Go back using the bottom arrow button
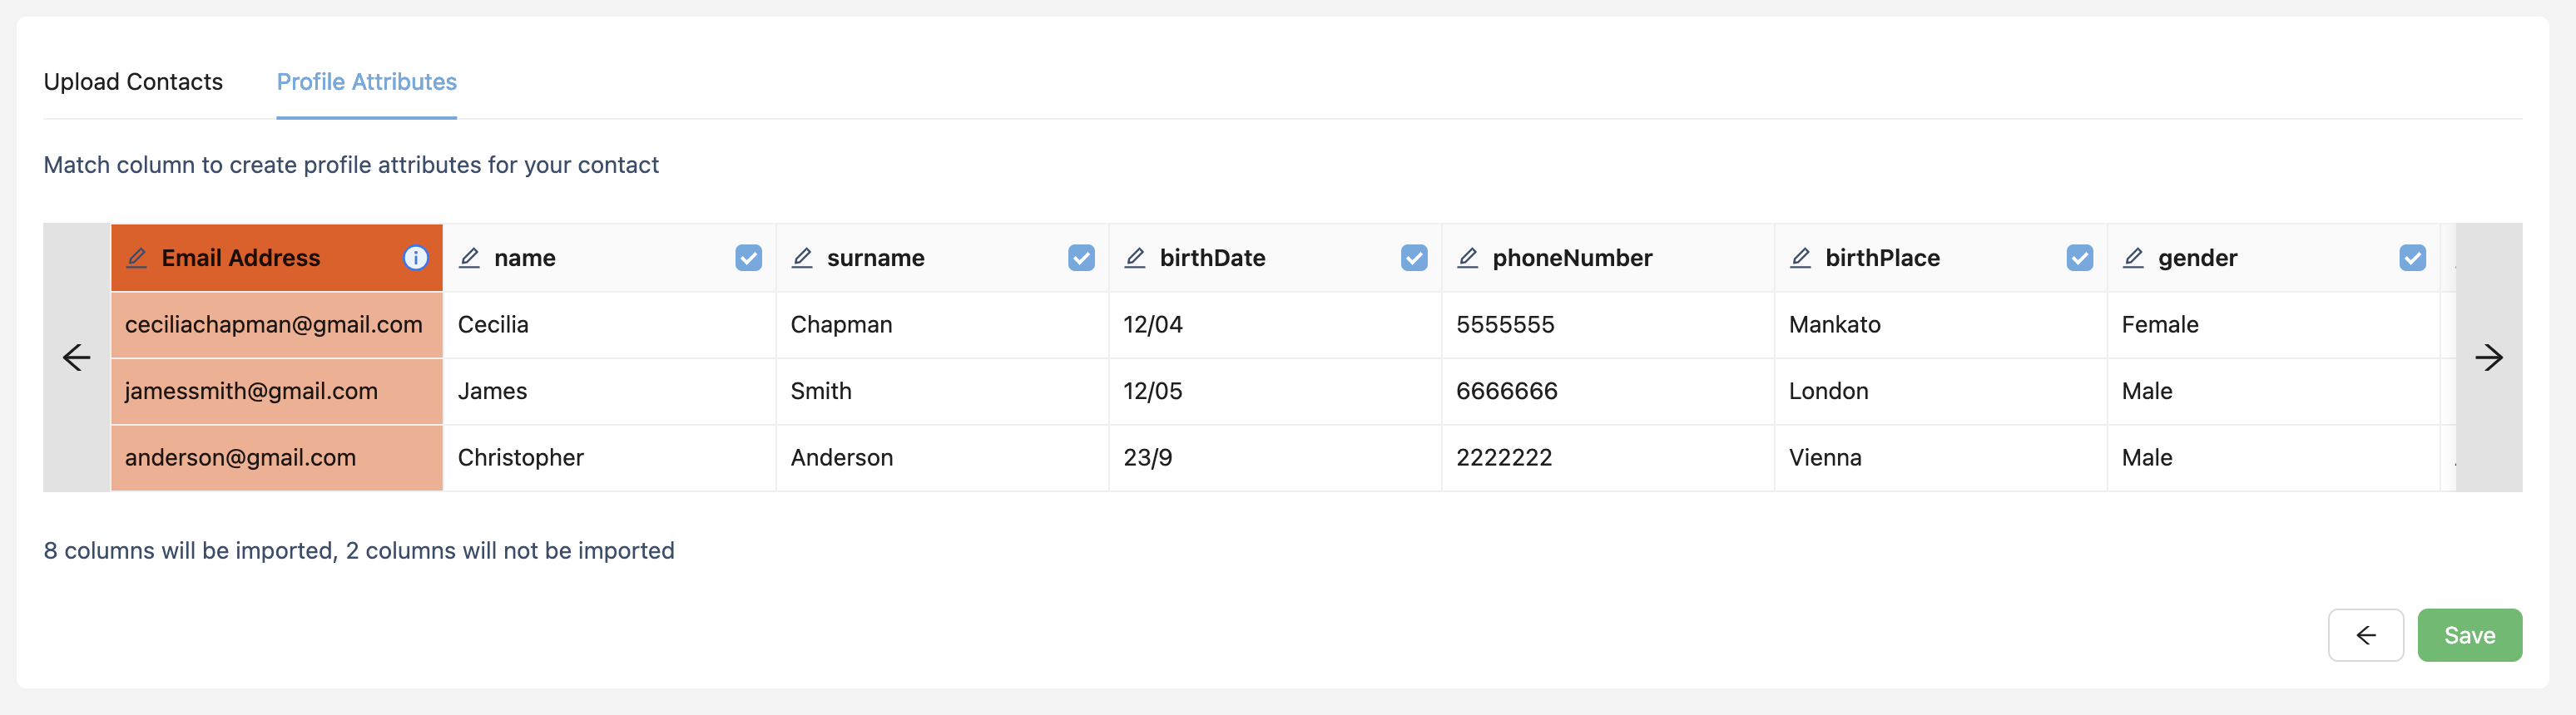The height and width of the screenshot is (715, 2576). [x=2365, y=635]
